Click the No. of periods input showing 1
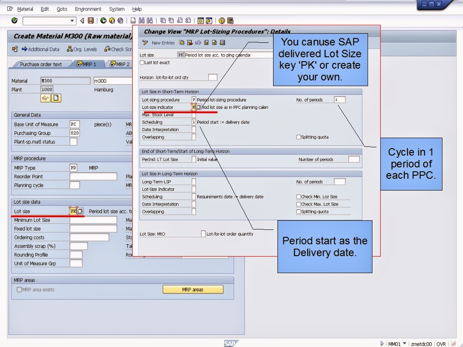463x347 pixels. [340, 99]
